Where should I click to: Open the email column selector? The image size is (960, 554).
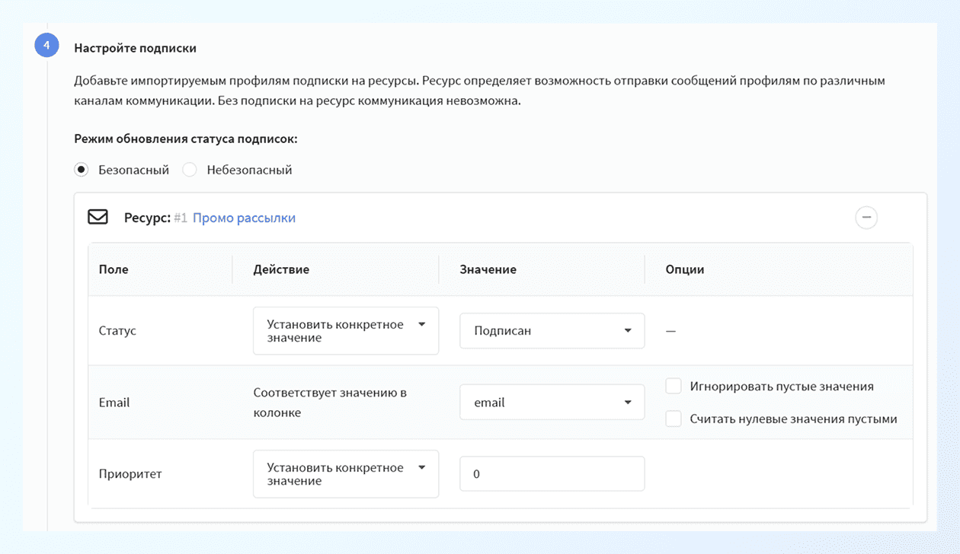pyautogui.click(x=552, y=402)
